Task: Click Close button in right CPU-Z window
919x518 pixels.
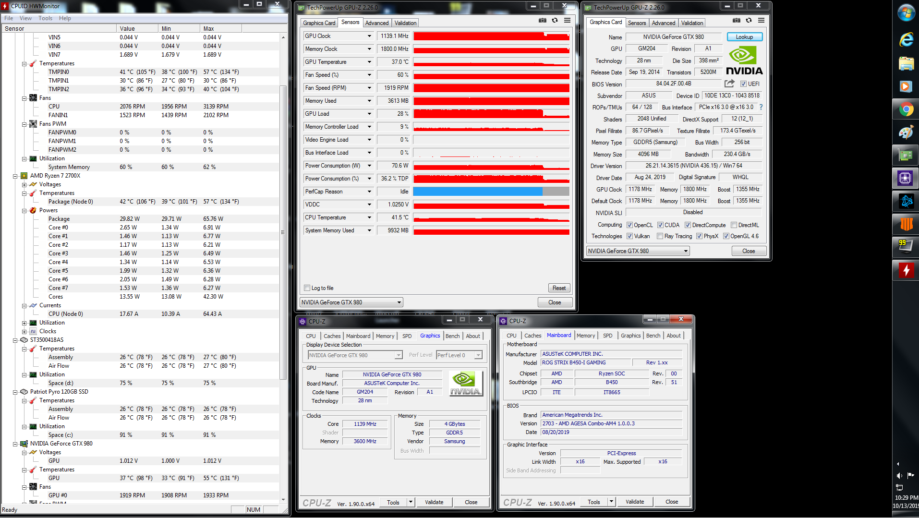Action: click(x=672, y=502)
